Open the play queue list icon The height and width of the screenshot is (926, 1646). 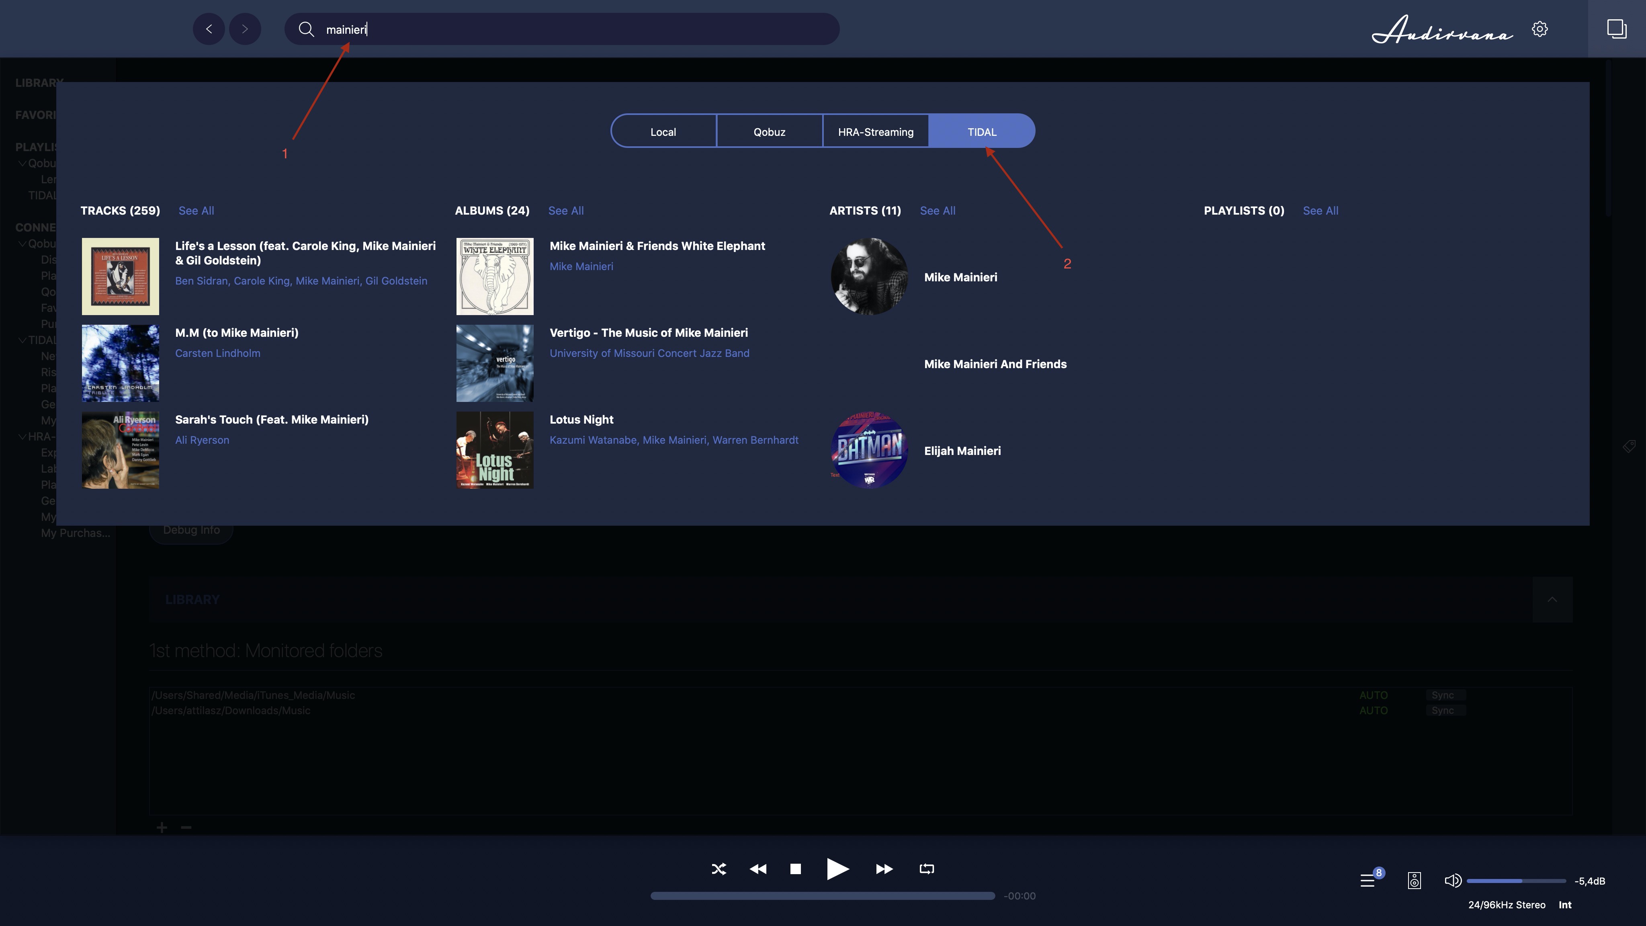(1368, 881)
